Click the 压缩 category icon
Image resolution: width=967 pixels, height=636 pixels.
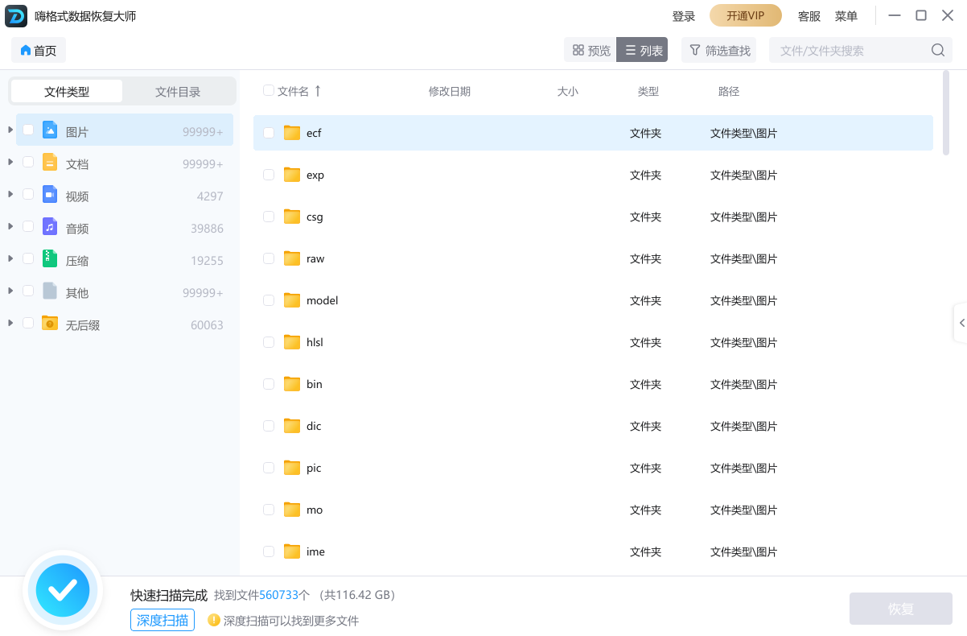(x=49, y=259)
